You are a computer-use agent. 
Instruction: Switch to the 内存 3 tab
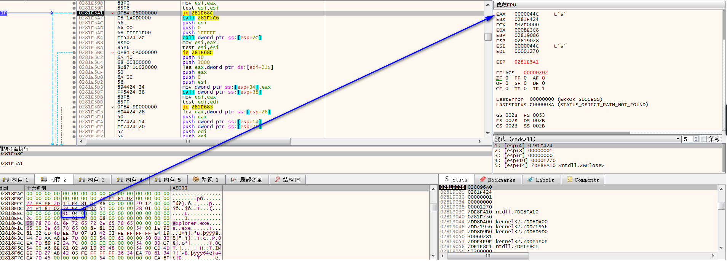[x=92, y=180]
